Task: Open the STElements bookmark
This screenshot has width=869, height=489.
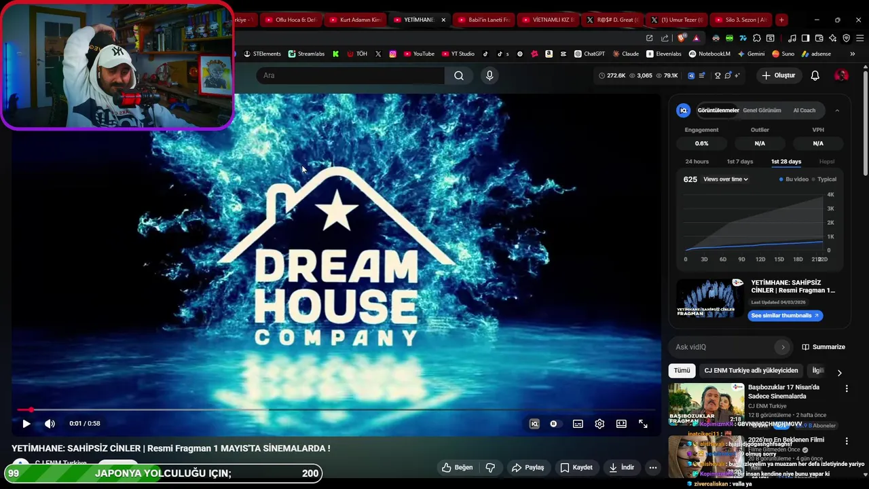Action: point(262,54)
